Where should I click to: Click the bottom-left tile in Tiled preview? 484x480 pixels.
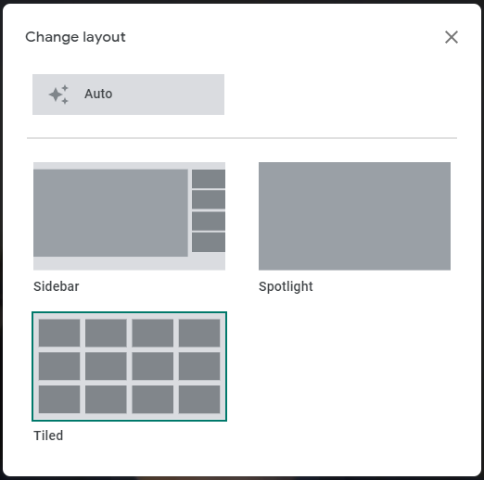tap(59, 399)
